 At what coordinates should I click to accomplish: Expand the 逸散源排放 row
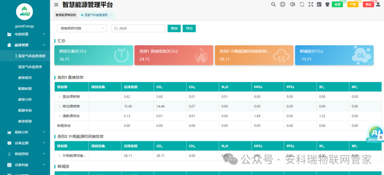click(x=59, y=116)
